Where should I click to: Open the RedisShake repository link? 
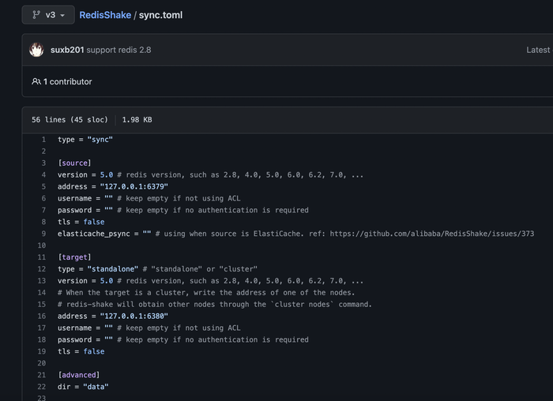coord(105,15)
